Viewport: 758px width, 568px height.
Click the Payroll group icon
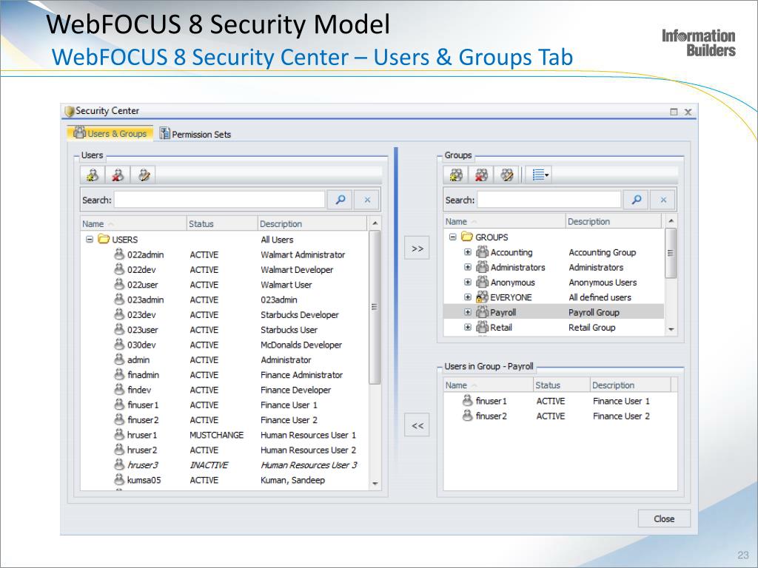click(482, 311)
